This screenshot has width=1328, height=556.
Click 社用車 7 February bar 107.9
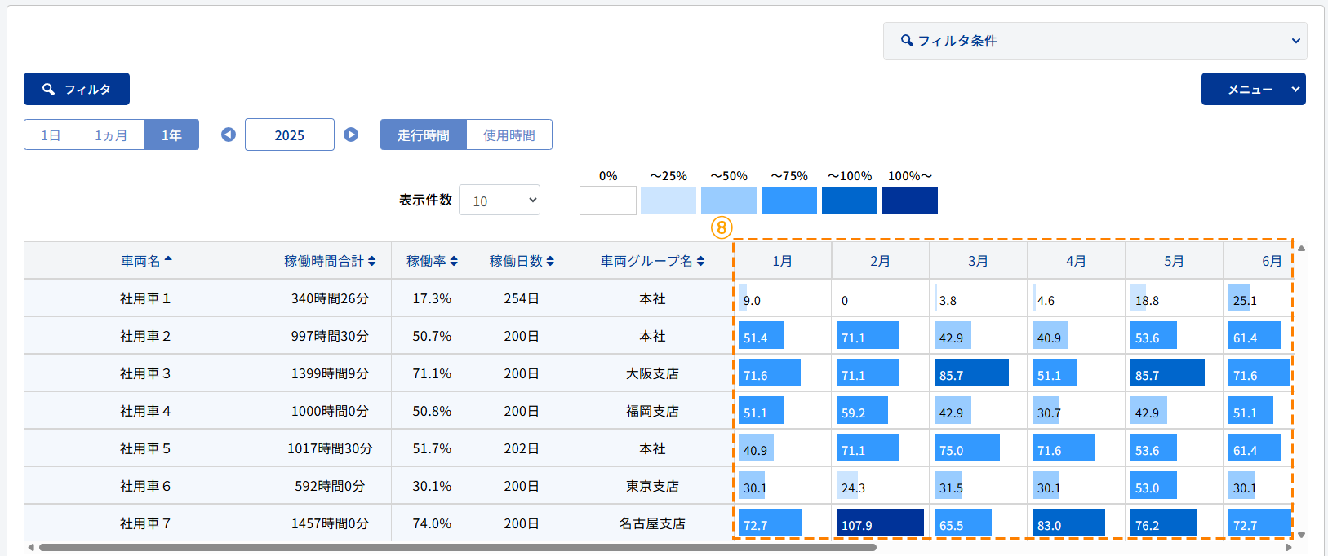pyautogui.click(x=880, y=523)
